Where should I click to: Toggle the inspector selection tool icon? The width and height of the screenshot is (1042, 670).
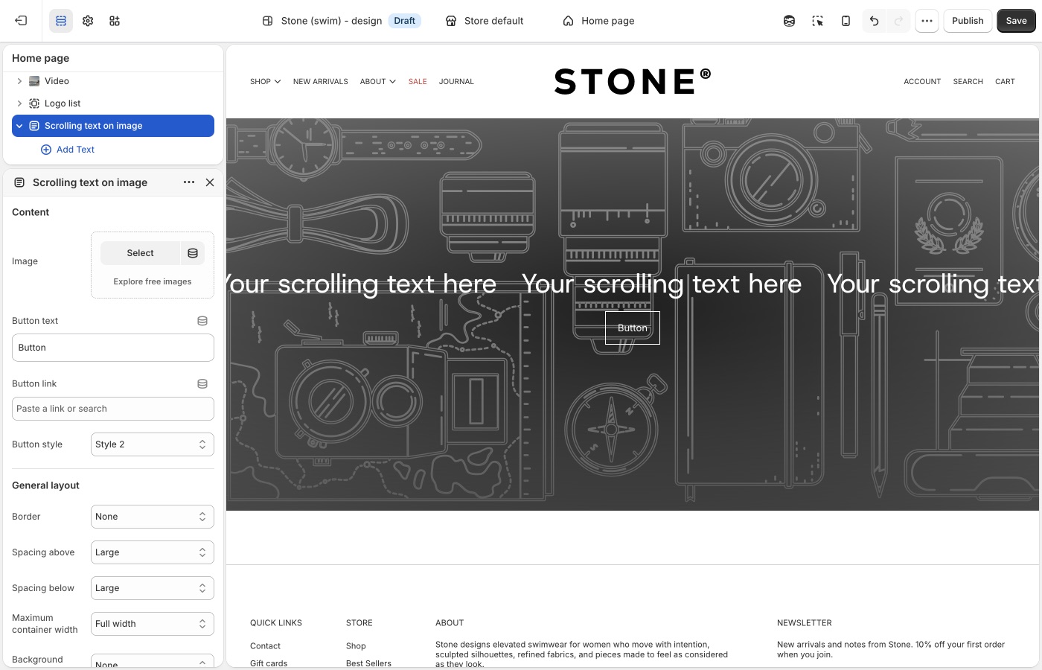tap(817, 21)
